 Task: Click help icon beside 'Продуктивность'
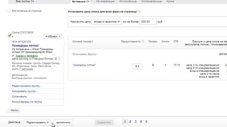click(x=143, y=41)
